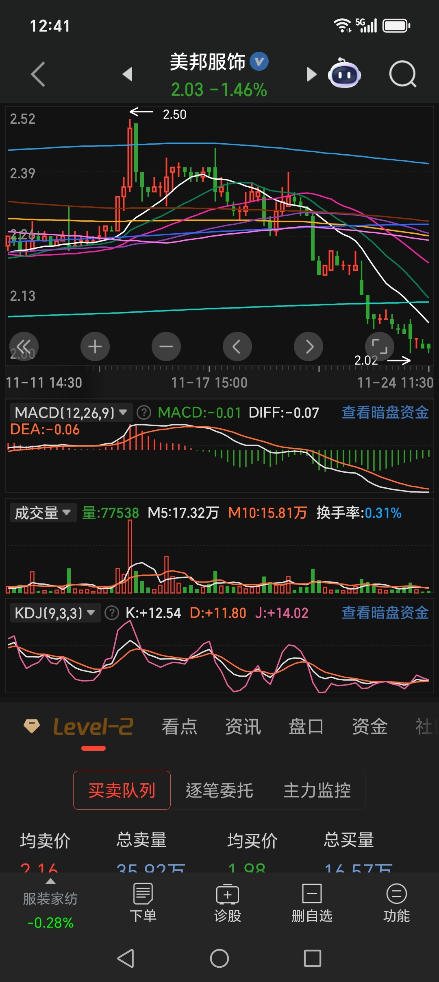Open KDJ(9,3,3) indicator dropdown

pos(55,613)
